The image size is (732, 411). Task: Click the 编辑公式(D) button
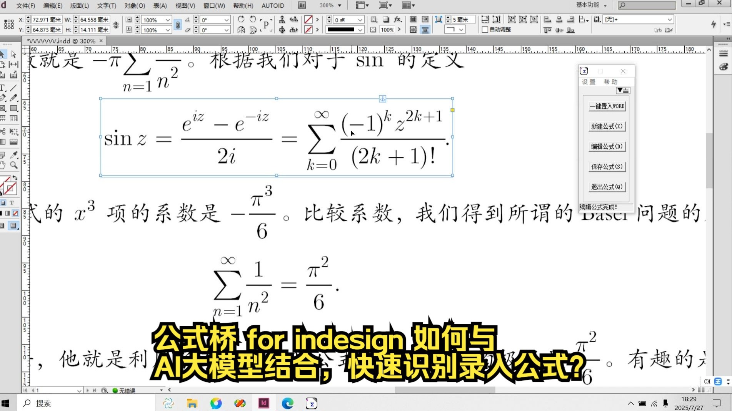(x=607, y=146)
